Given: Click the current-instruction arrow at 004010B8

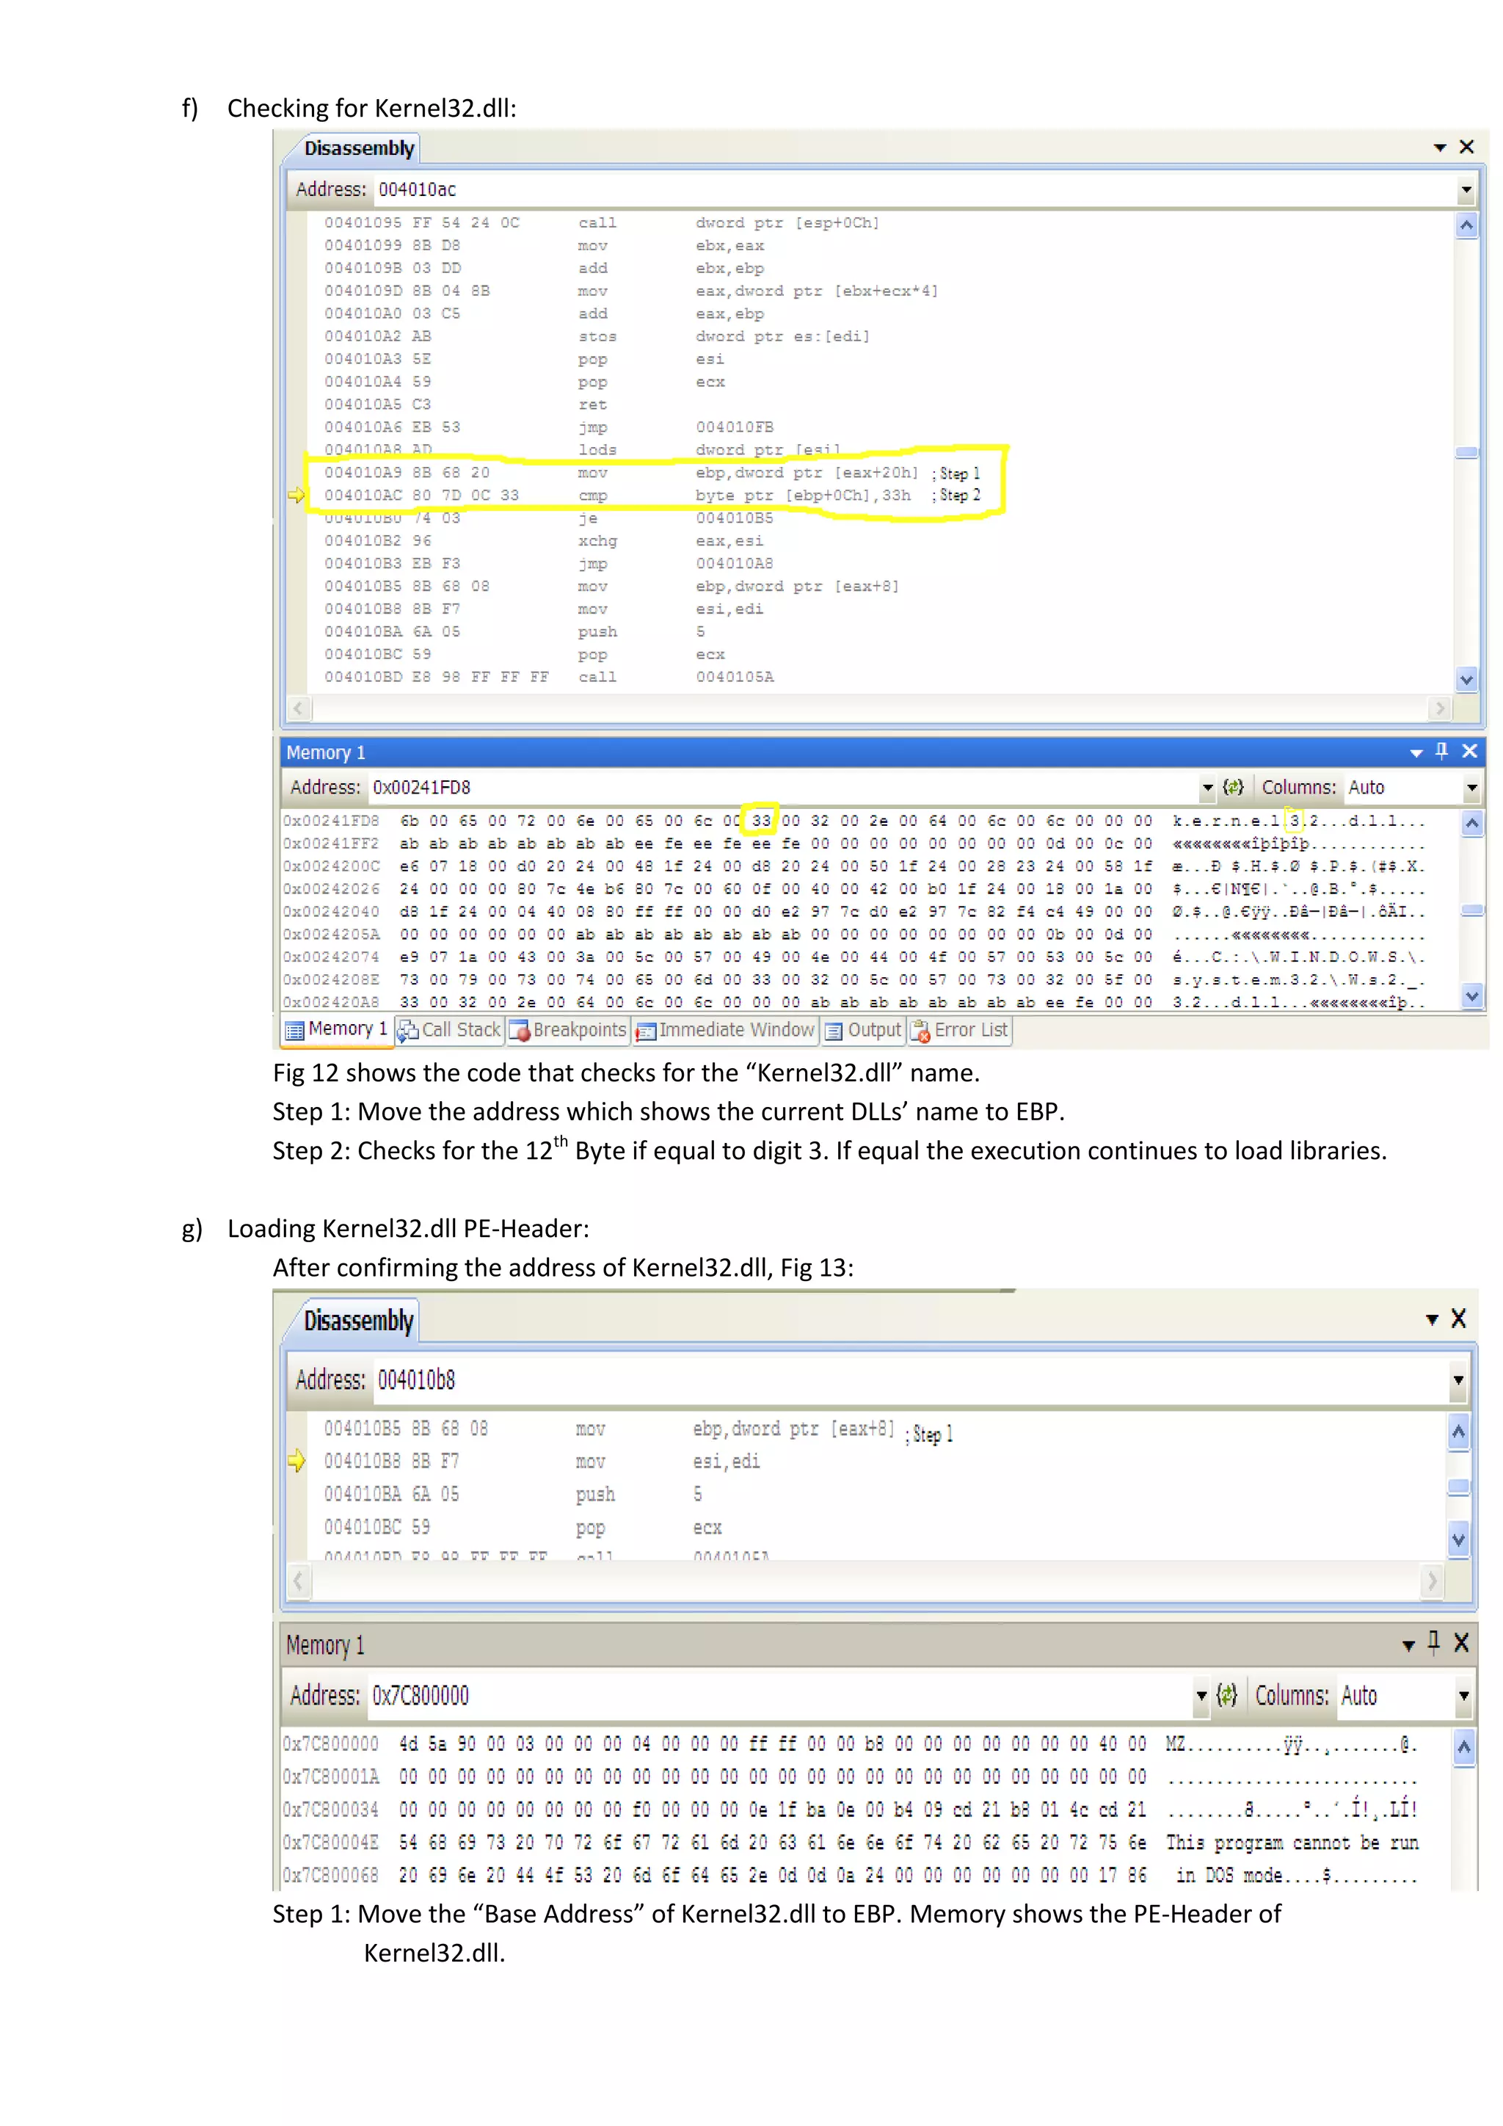Looking at the screenshot, I should point(296,1461).
